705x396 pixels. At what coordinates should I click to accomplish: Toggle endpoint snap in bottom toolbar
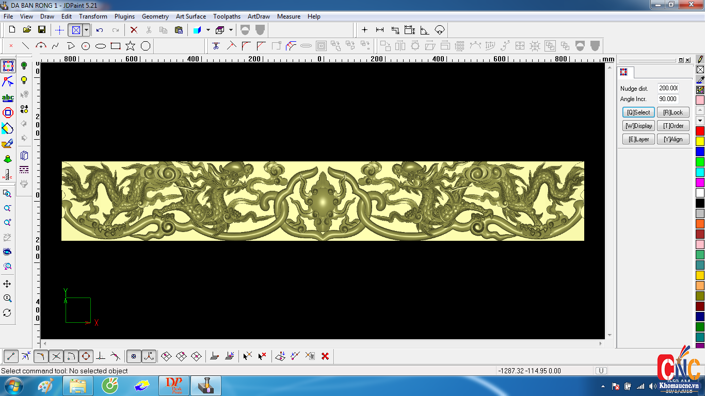[11, 356]
